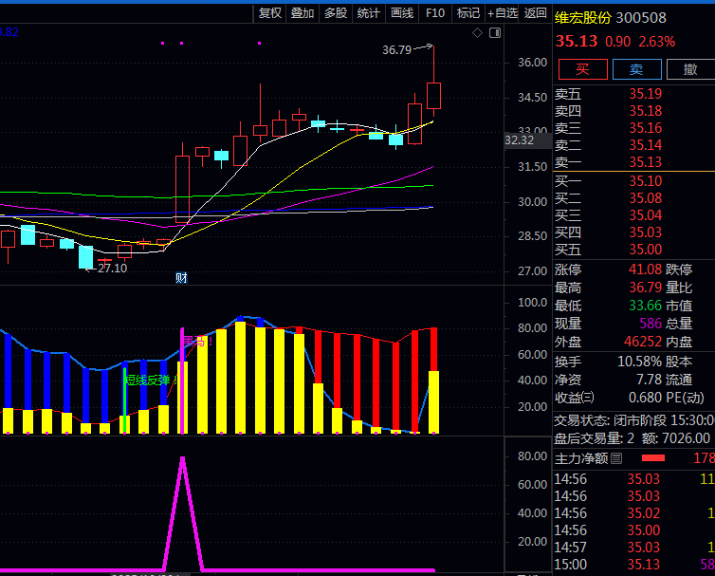Click 返回 to go back
The width and height of the screenshot is (715, 576).
(536, 13)
